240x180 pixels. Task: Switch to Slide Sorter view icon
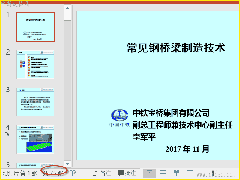163,173
